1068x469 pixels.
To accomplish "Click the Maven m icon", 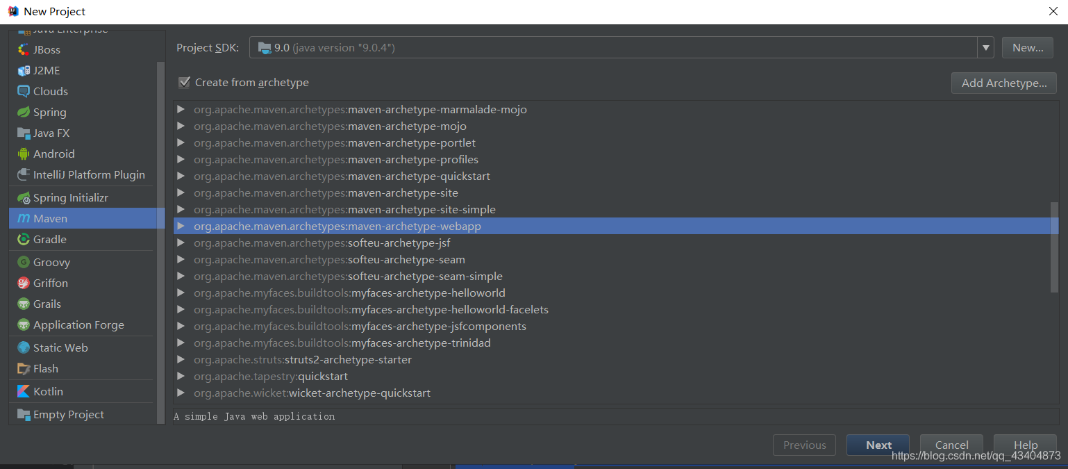I will click(x=24, y=218).
